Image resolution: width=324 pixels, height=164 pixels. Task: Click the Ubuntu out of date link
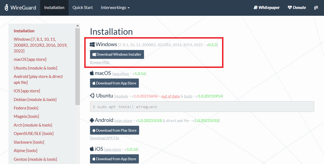click(170, 96)
